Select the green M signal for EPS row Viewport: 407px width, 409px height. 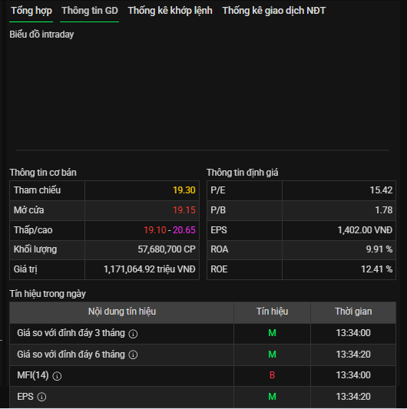(272, 397)
